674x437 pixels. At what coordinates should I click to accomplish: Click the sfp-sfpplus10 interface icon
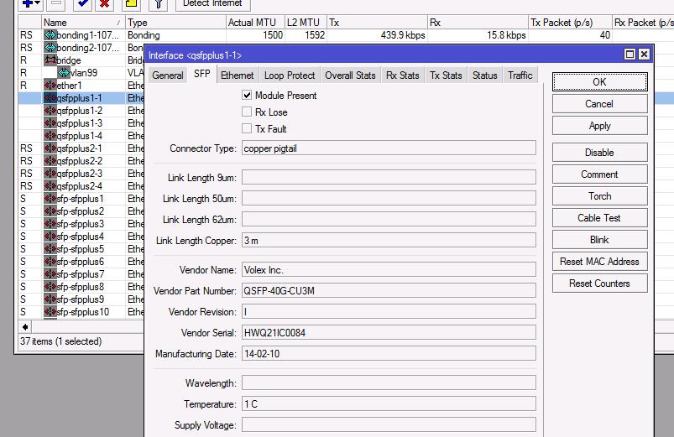coord(50,311)
